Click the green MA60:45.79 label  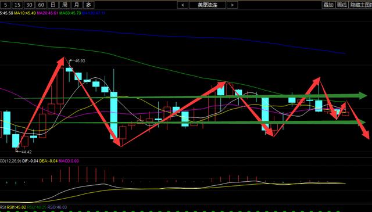[x=70, y=13]
